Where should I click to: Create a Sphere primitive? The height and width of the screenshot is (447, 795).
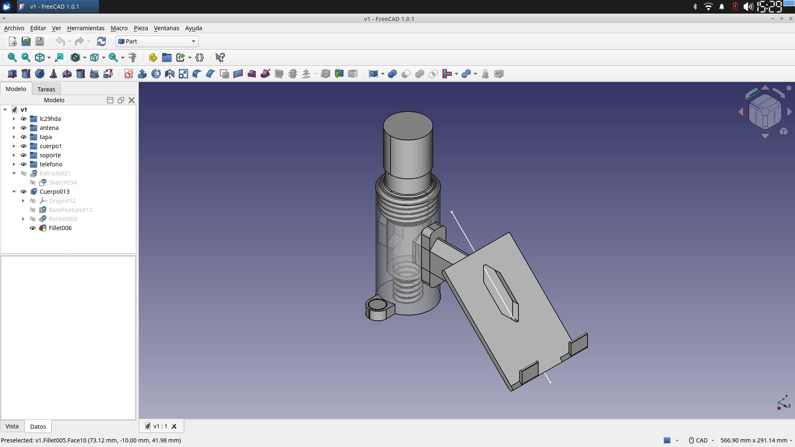(40, 74)
